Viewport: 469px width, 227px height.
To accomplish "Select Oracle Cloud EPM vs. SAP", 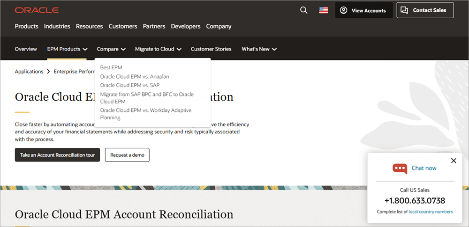I will (x=130, y=85).
